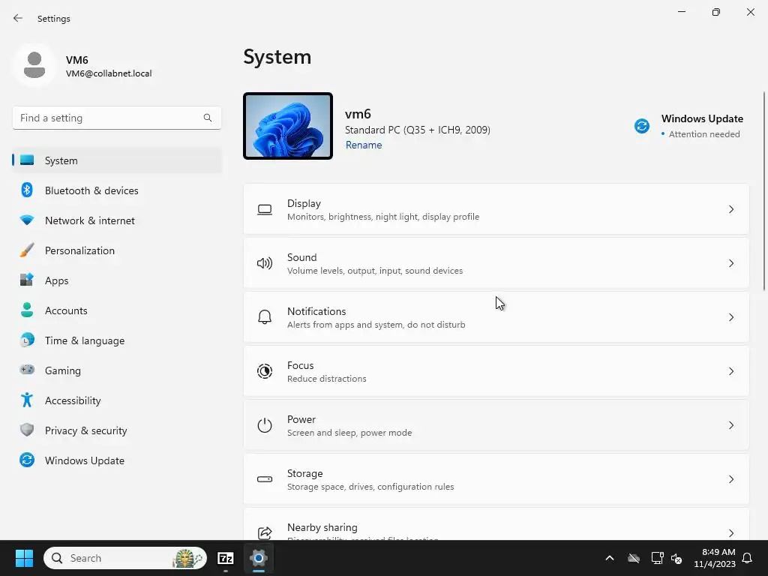Click the Apps icon in sidebar

(x=27, y=280)
